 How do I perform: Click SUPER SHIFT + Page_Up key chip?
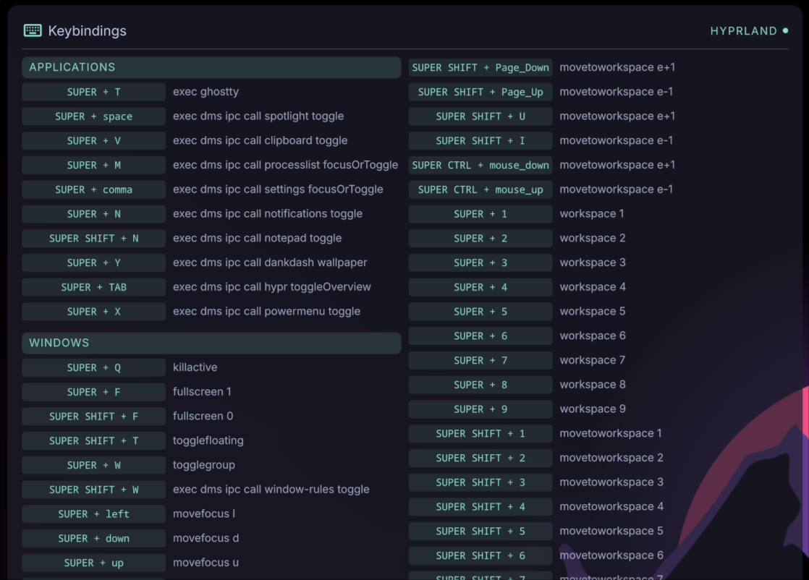pos(480,92)
